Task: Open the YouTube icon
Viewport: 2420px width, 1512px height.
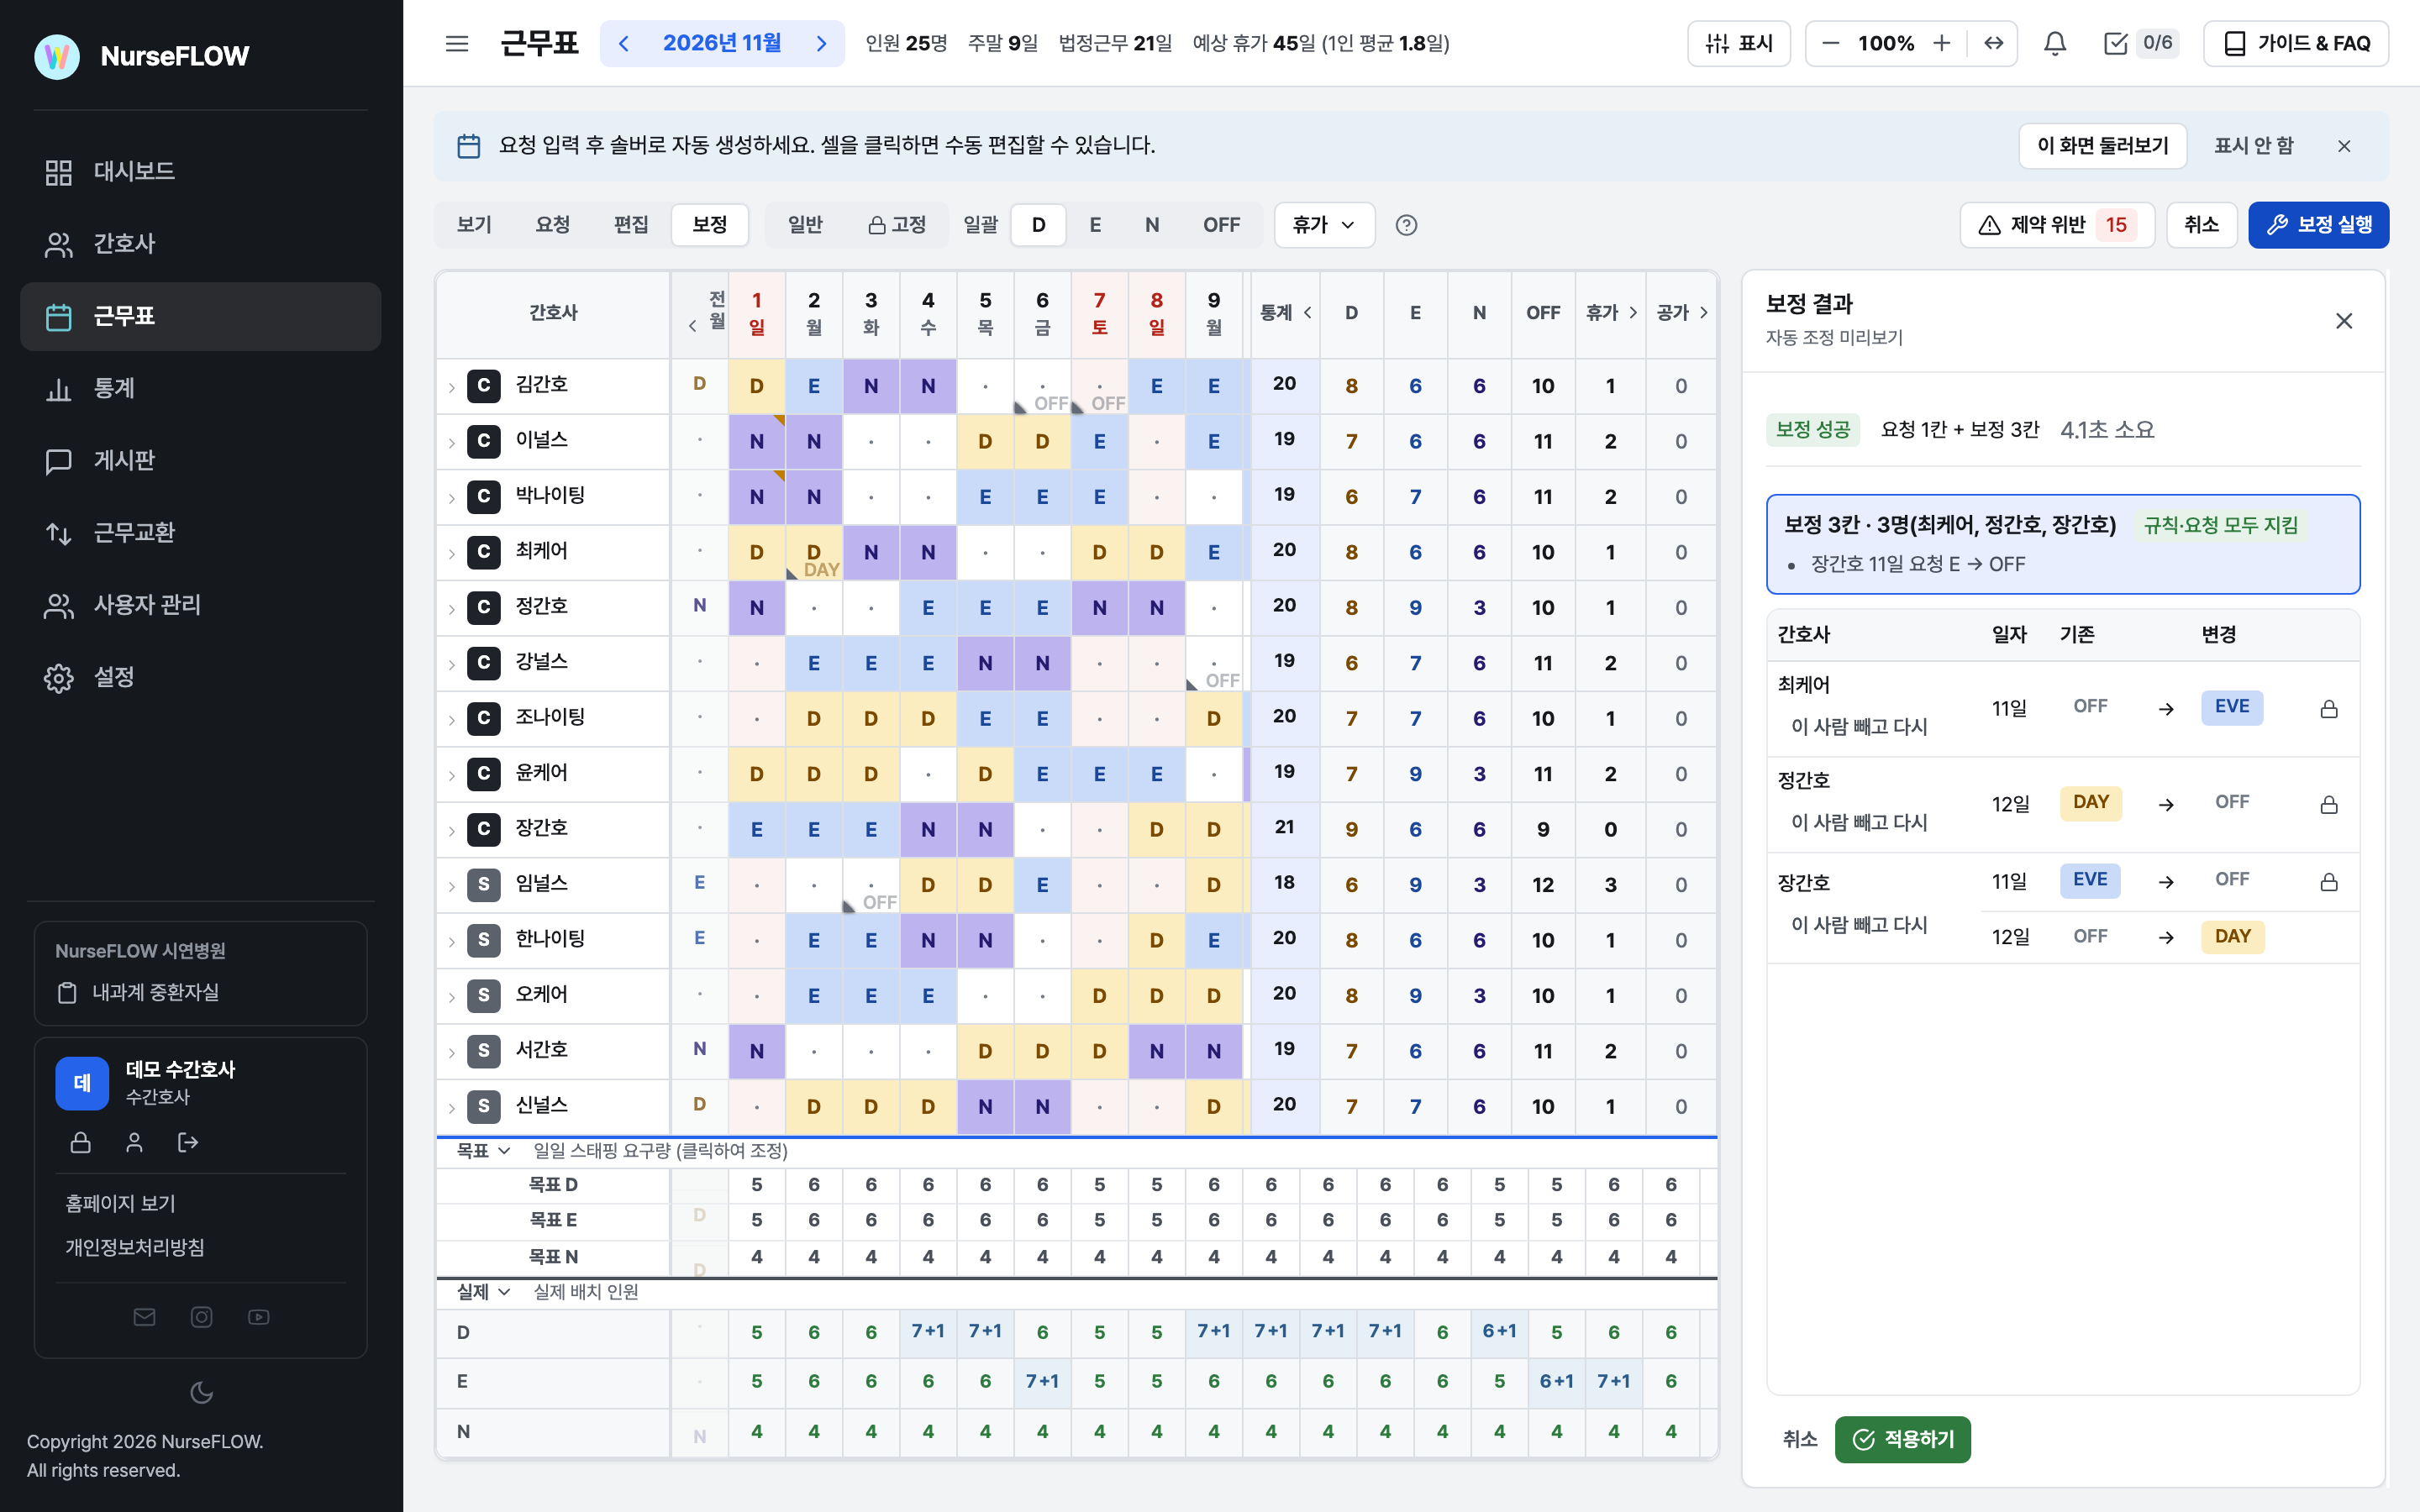Action: tap(259, 1317)
